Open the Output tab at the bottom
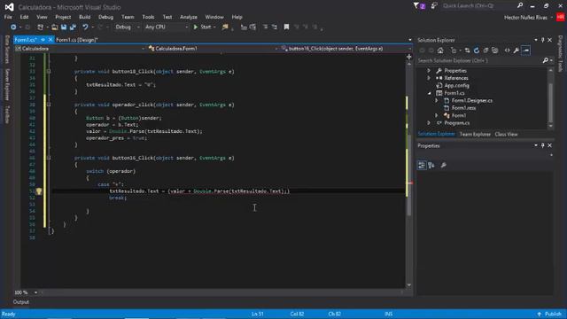The image size is (567, 319). pyautogui.click(x=21, y=302)
